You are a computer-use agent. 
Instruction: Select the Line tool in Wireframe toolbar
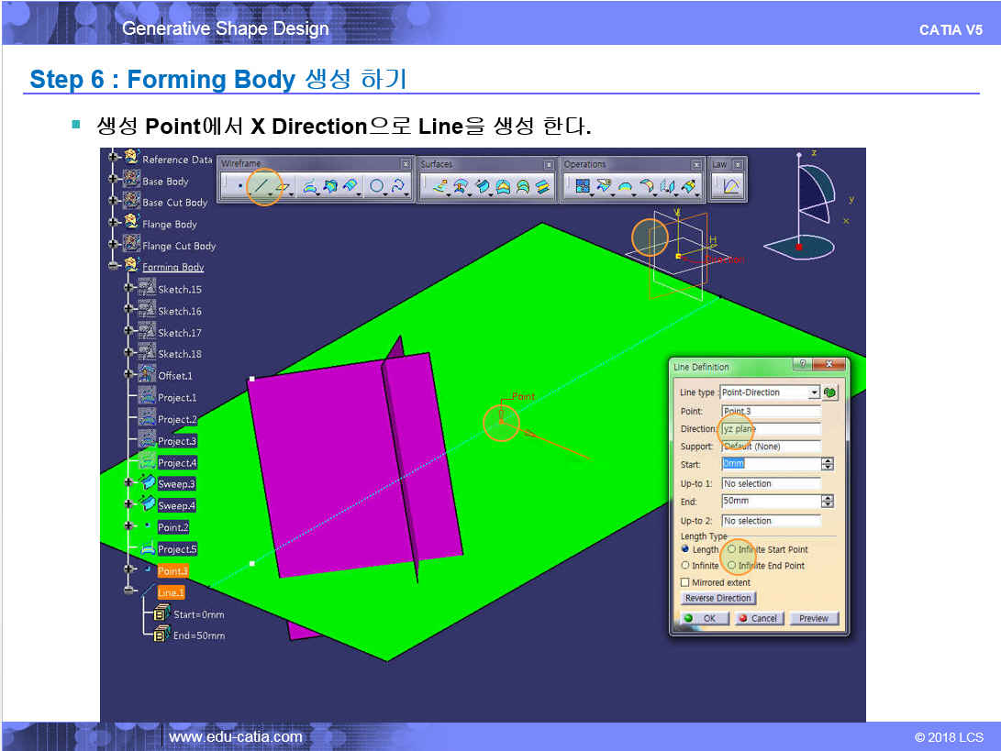pyautogui.click(x=262, y=186)
